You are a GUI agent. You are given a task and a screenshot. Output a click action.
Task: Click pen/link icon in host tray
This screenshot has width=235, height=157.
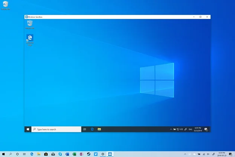click(214, 154)
